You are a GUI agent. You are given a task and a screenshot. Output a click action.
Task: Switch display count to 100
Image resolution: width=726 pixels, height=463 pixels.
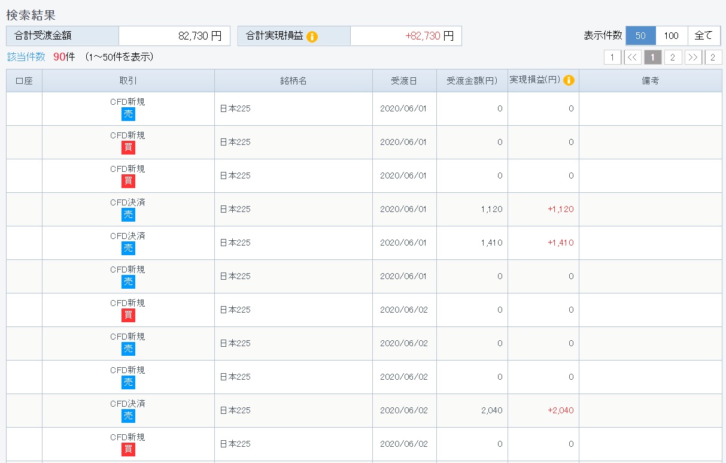pyautogui.click(x=672, y=36)
